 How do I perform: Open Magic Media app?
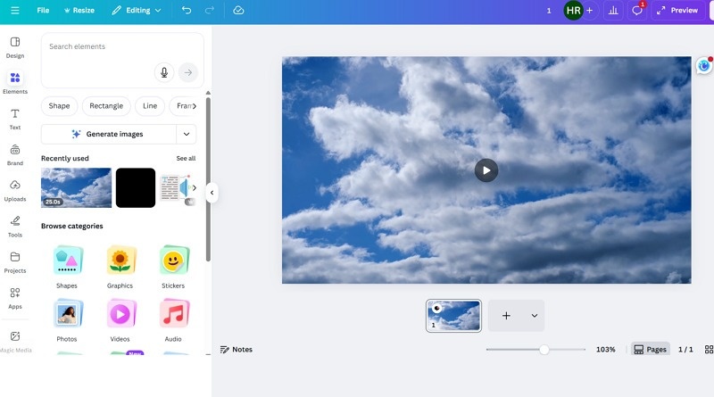[x=15, y=342]
